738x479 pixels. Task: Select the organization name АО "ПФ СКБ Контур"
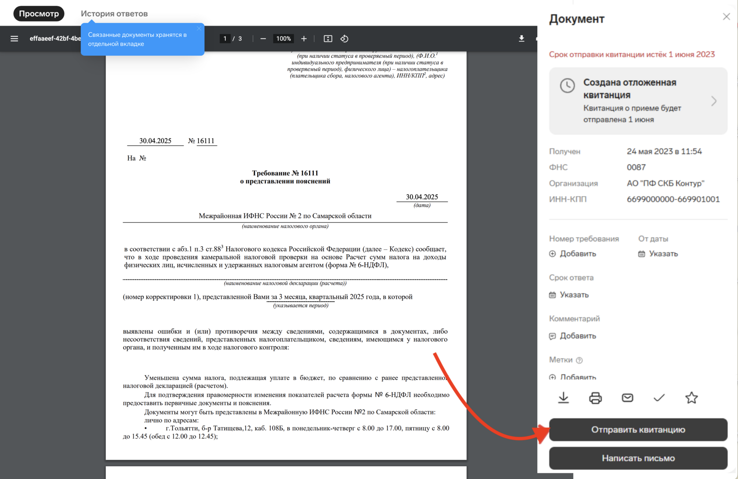(x=666, y=184)
